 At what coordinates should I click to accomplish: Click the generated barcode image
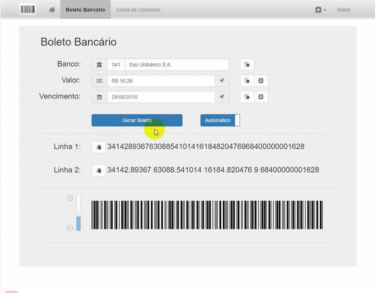point(207,215)
